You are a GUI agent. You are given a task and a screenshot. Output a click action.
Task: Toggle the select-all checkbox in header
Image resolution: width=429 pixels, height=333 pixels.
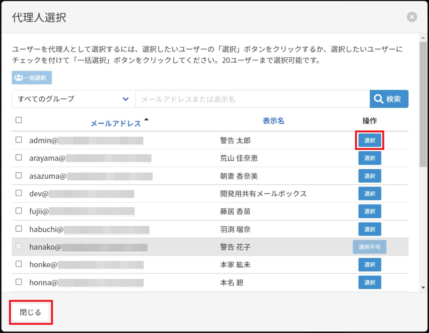pos(19,120)
